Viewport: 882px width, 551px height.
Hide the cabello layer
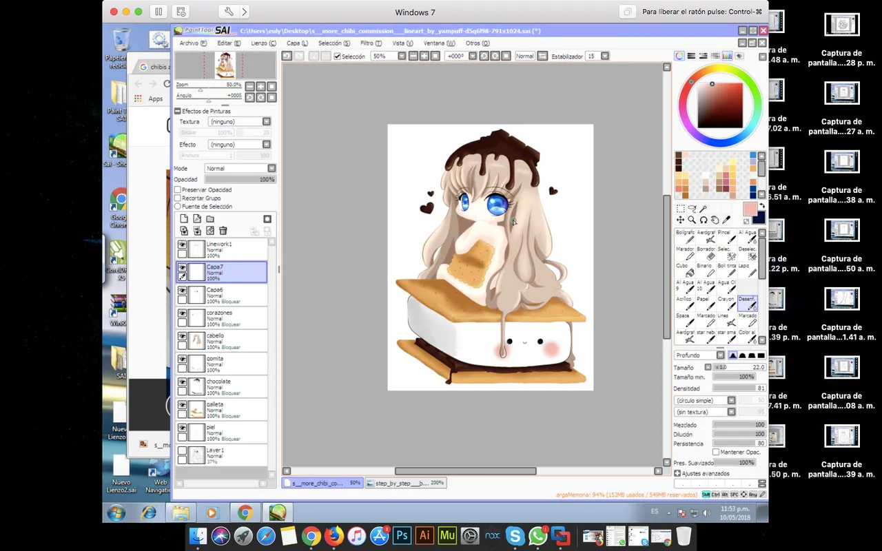[183, 336]
